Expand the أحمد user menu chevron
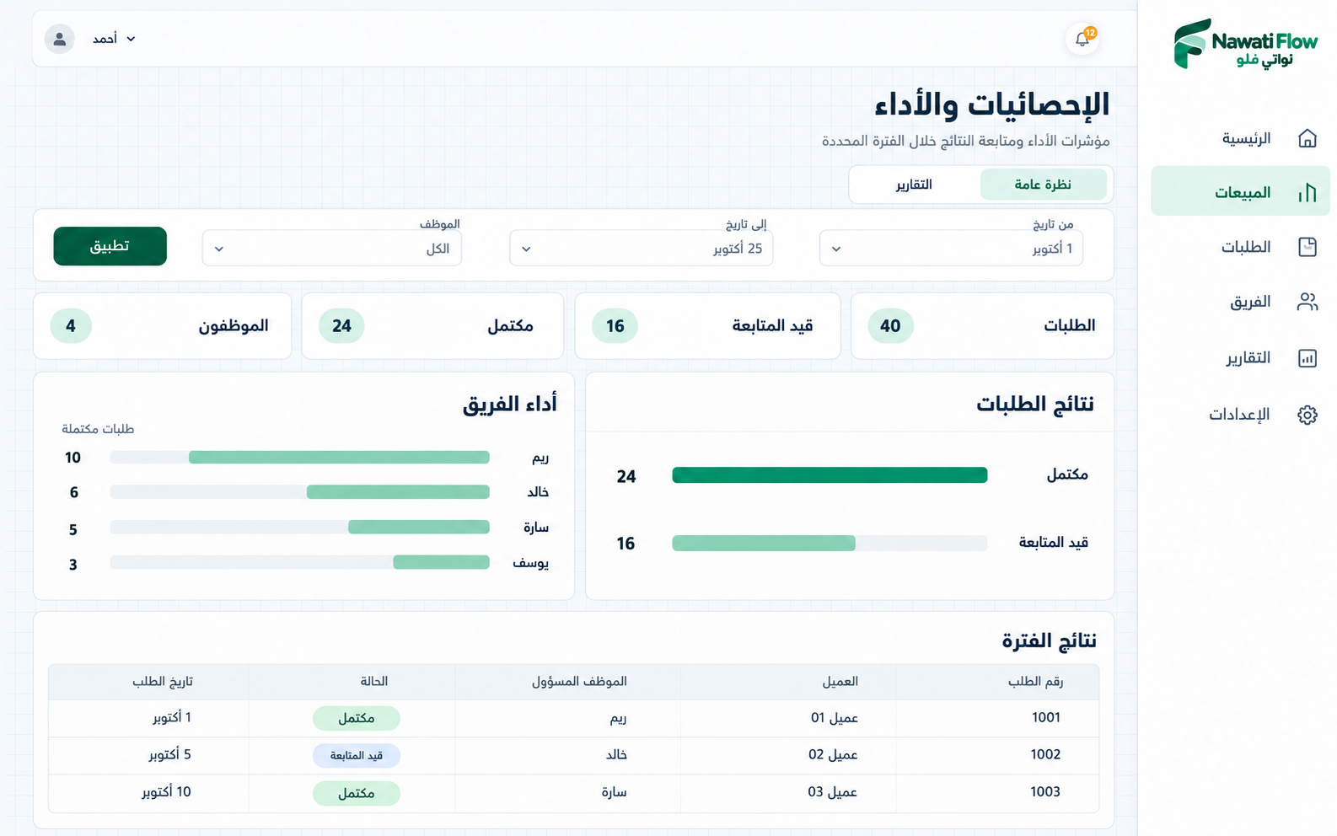1337x836 pixels. pos(131,39)
